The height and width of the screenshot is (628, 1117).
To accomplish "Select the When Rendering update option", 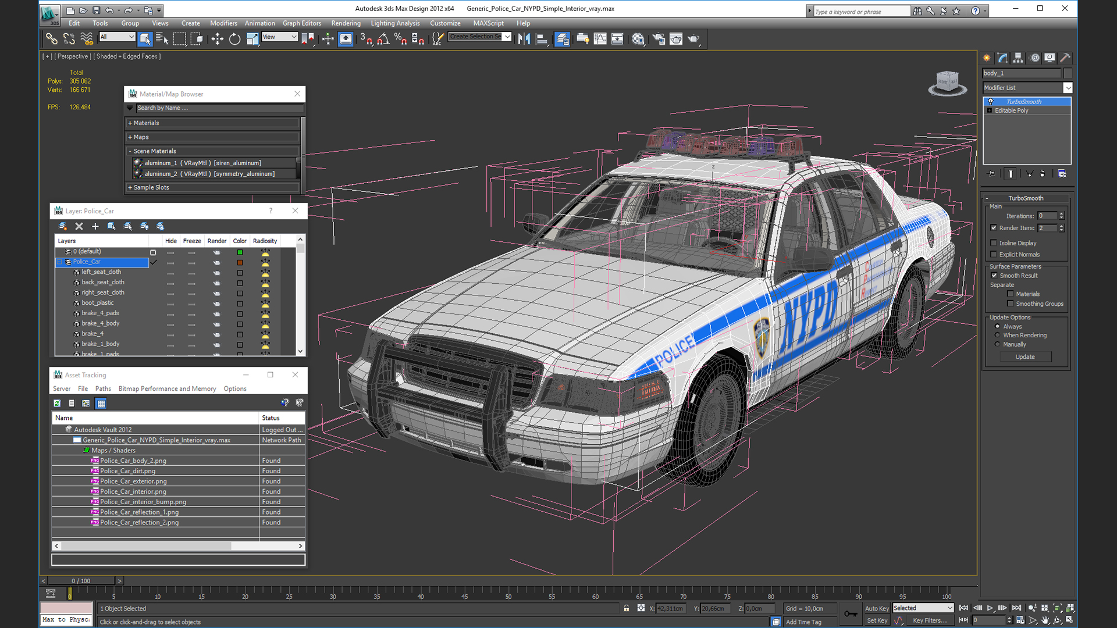I will coord(998,336).
